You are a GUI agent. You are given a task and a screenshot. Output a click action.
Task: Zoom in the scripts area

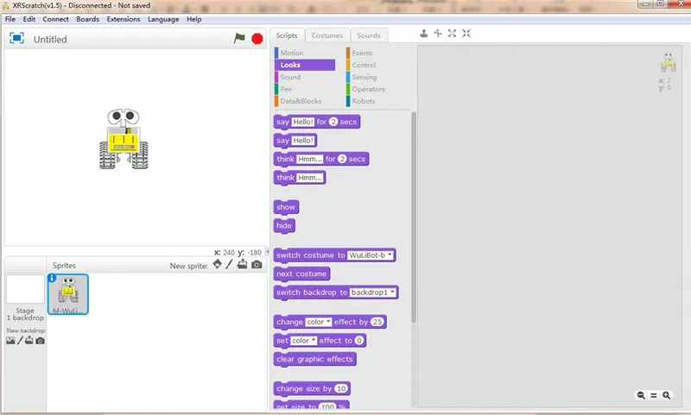point(666,395)
